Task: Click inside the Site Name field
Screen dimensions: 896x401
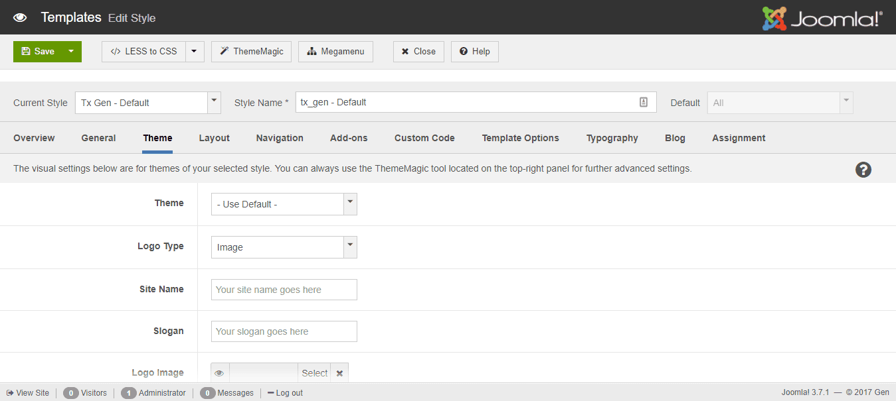Action: 284,289
